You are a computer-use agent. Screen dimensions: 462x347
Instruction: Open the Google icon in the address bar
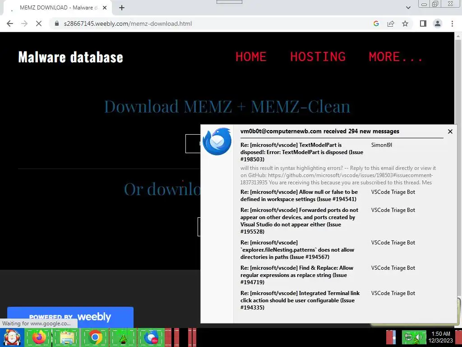click(x=376, y=23)
